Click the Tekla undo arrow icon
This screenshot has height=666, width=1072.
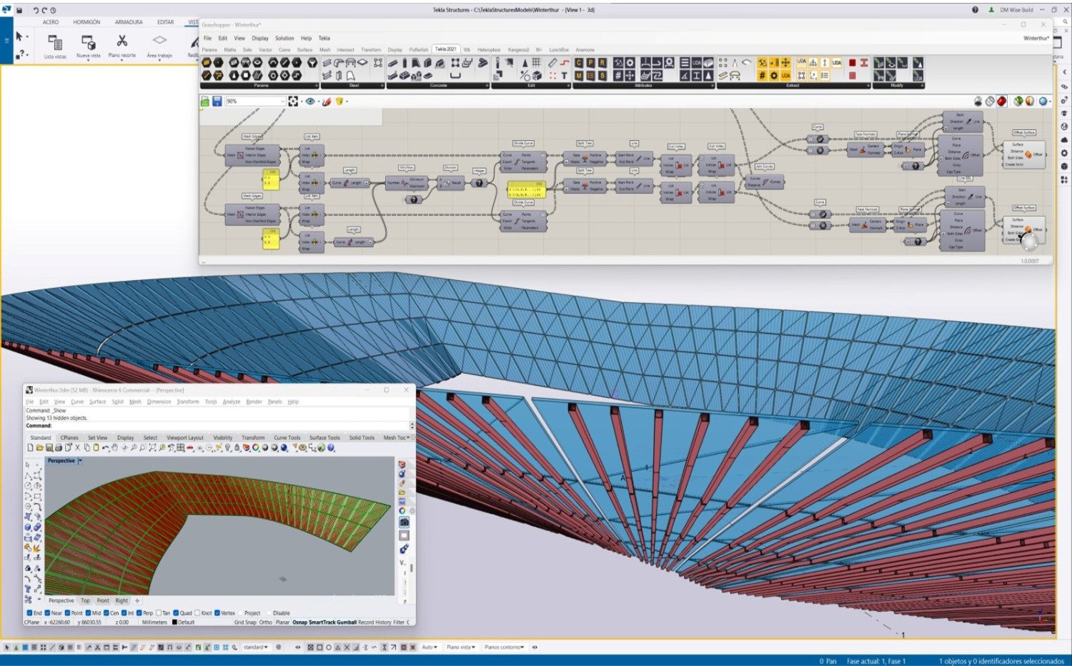click(36, 10)
